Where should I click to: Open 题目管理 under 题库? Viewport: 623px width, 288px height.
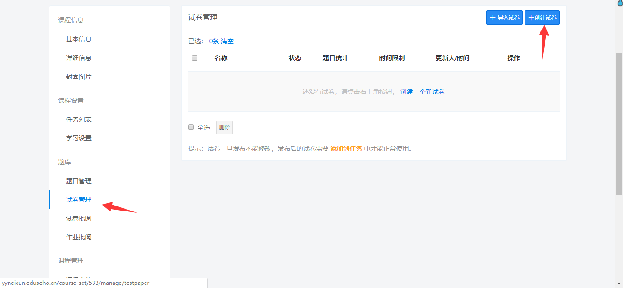78,181
